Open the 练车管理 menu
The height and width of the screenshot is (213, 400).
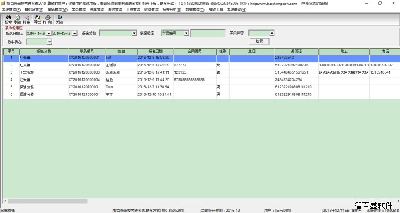[97, 9]
